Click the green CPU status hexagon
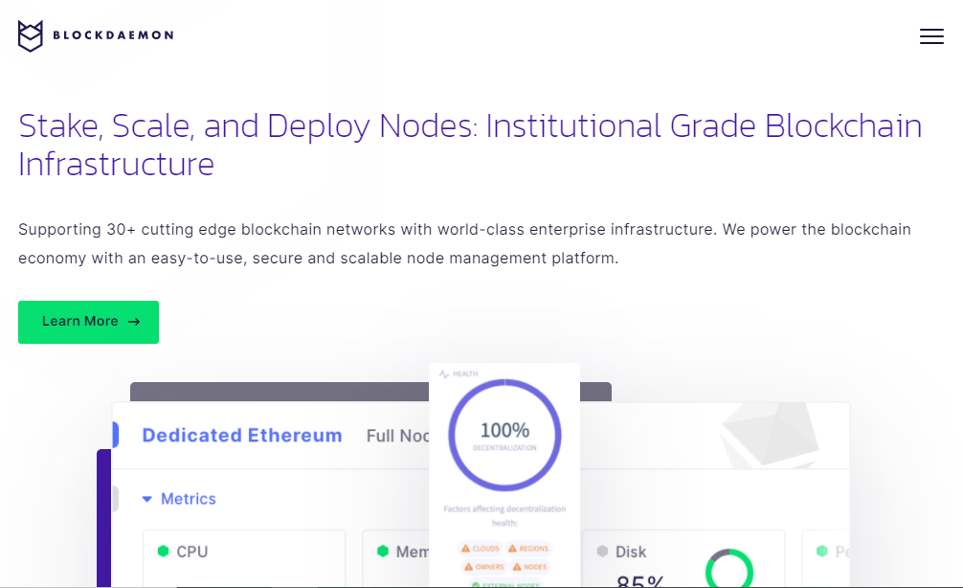Screen dimensions: 963x588 [x=163, y=552]
